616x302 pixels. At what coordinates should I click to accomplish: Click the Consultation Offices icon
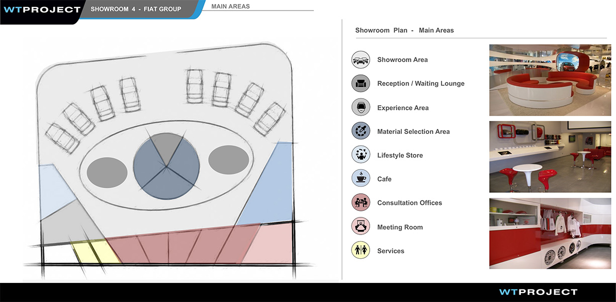pos(361,203)
